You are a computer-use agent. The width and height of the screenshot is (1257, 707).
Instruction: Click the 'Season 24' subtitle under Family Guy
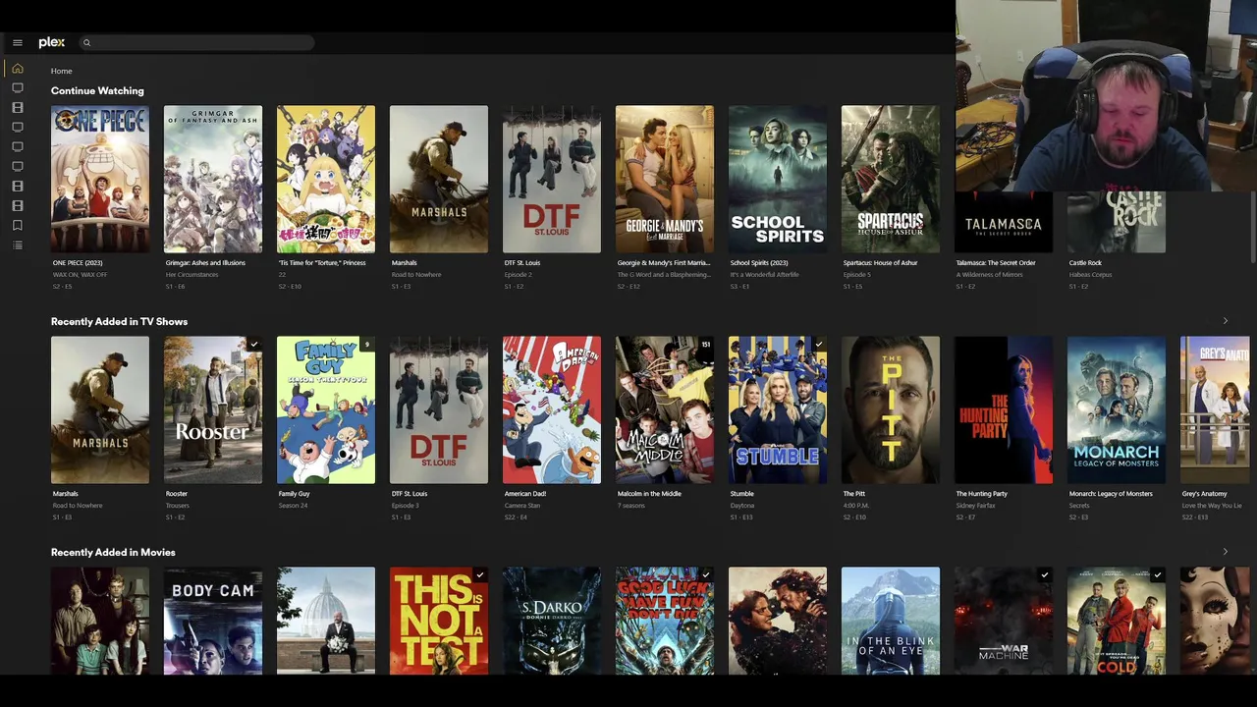coord(294,506)
